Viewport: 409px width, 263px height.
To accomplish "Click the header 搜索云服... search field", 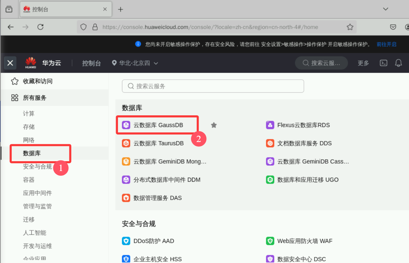I will [321, 63].
